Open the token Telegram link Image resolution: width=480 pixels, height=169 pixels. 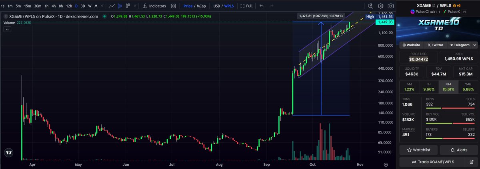point(459,45)
